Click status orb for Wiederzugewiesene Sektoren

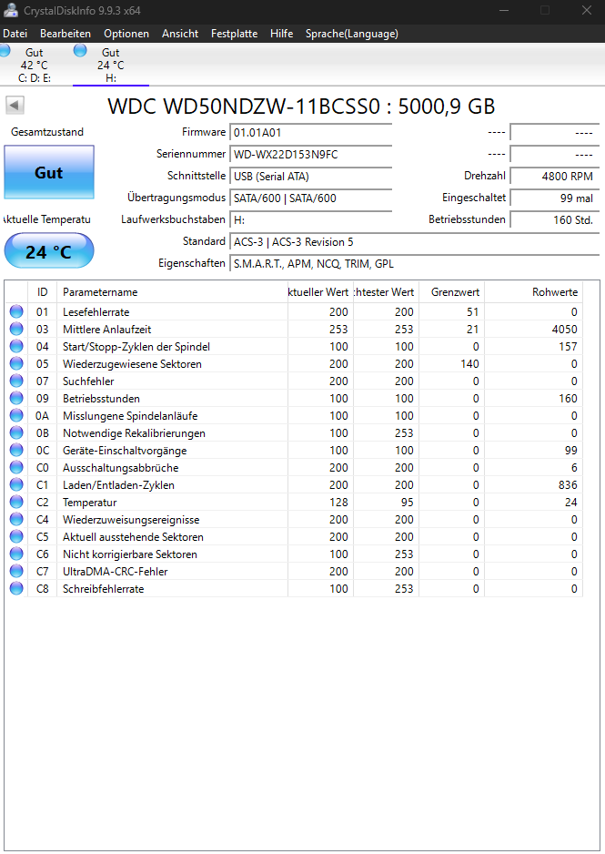click(17, 363)
